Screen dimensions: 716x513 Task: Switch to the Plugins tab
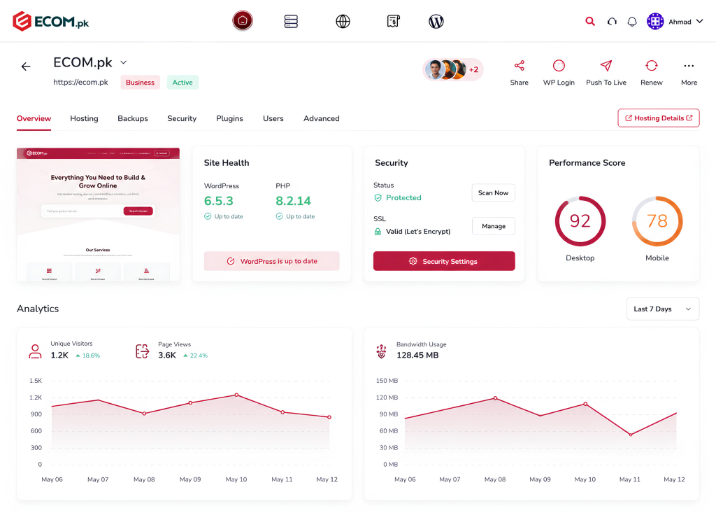tap(229, 118)
